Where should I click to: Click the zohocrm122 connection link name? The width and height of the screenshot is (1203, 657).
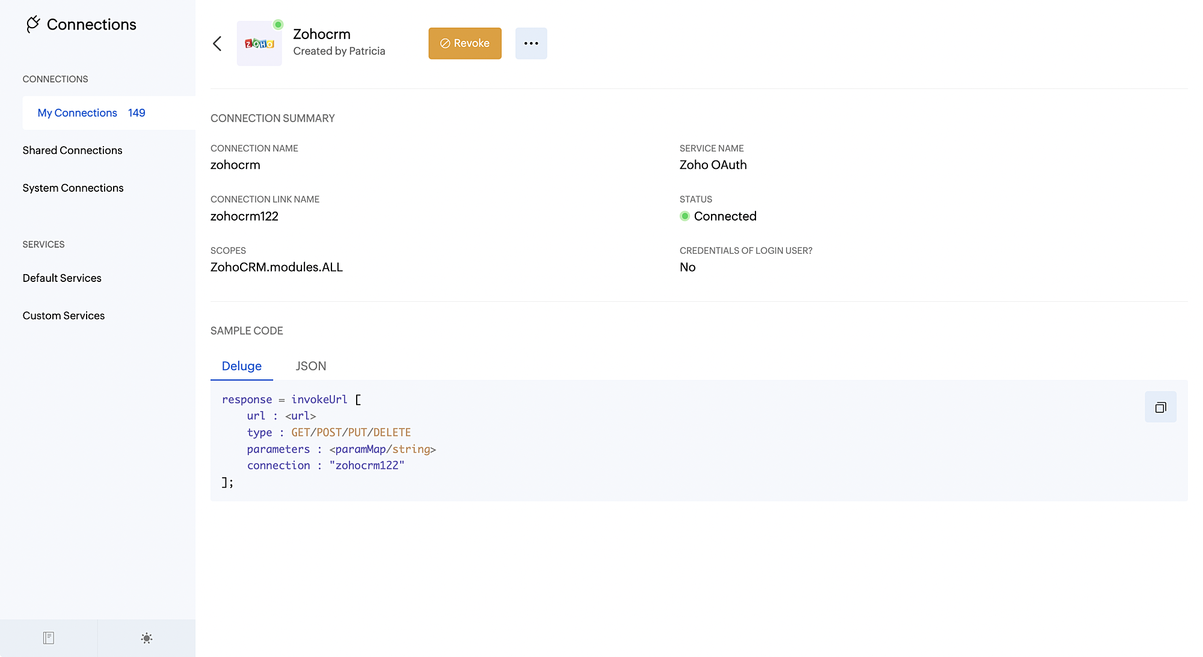point(244,216)
